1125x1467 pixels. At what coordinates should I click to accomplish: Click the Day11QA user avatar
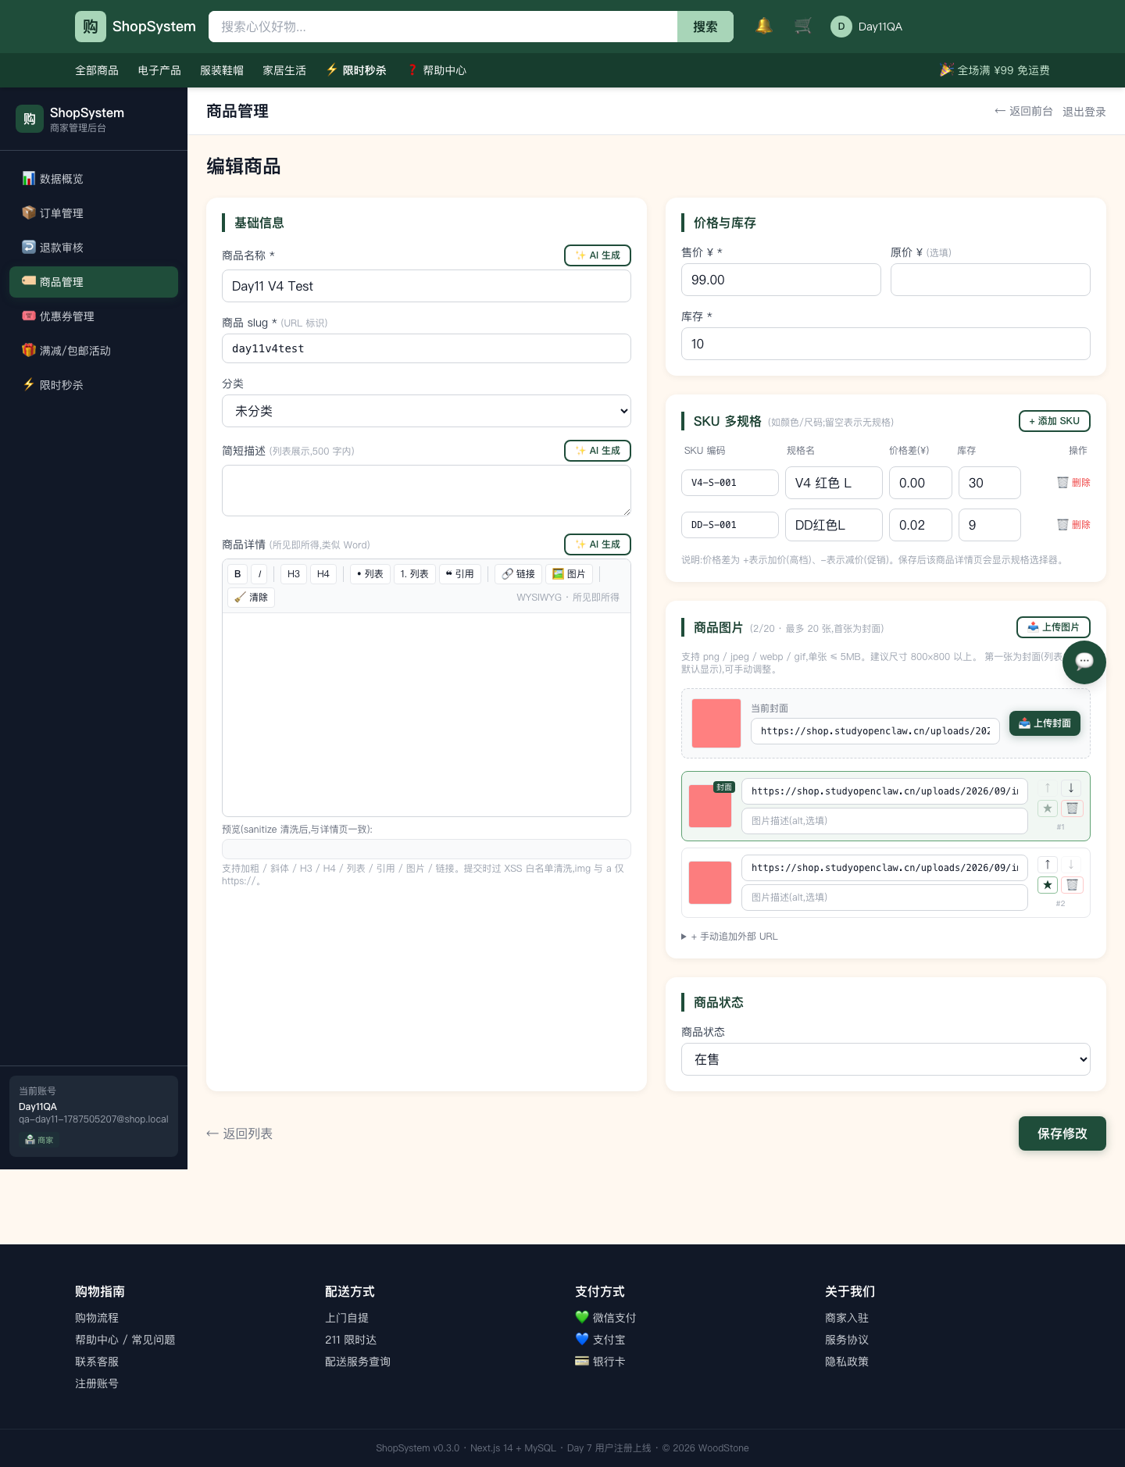tap(841, 27)
